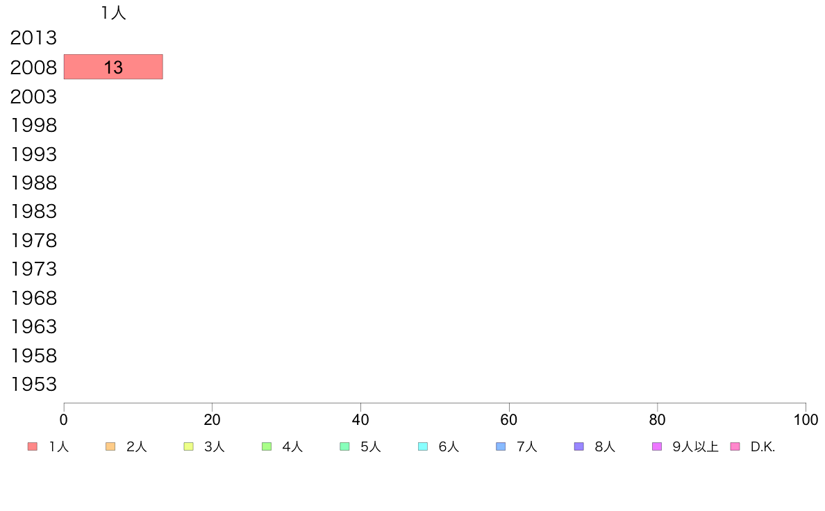Select the yellow 3人 legend swatch
825x511 pixels.
pyautogui.click(x=188, y=446)
